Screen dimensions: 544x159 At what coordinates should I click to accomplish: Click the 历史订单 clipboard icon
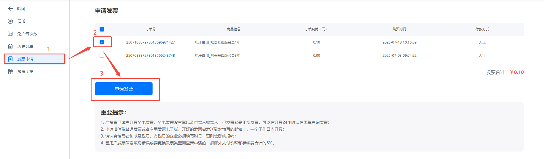coord(10,46)
